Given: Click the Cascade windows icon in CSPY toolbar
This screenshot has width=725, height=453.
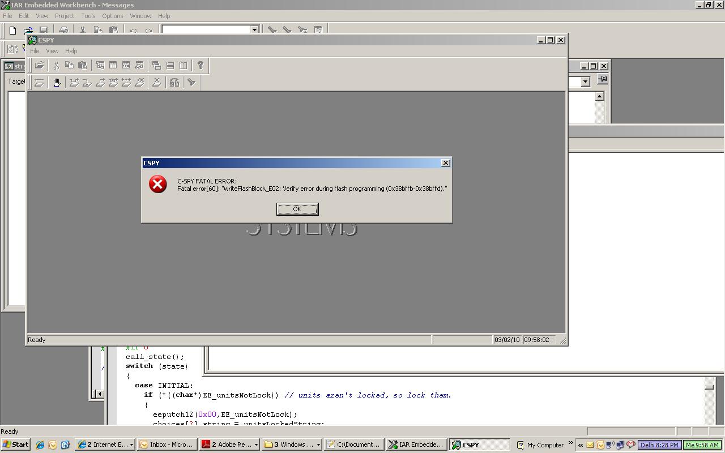Looking at the screenshot, I should (x=156, y=66).
